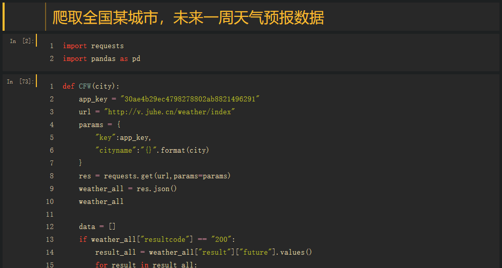Click the for result in result_all line
The width and height of the screenshot is (502, 268).
(146, 264)
